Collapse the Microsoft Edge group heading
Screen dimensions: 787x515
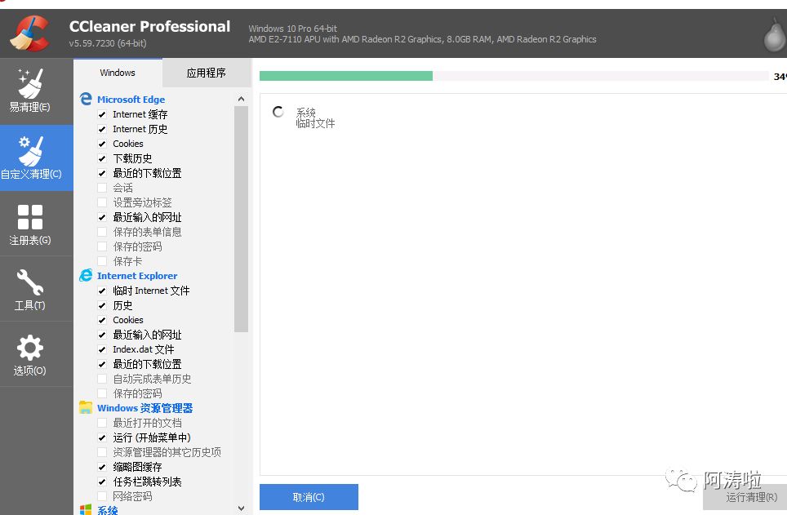[131, 100]
